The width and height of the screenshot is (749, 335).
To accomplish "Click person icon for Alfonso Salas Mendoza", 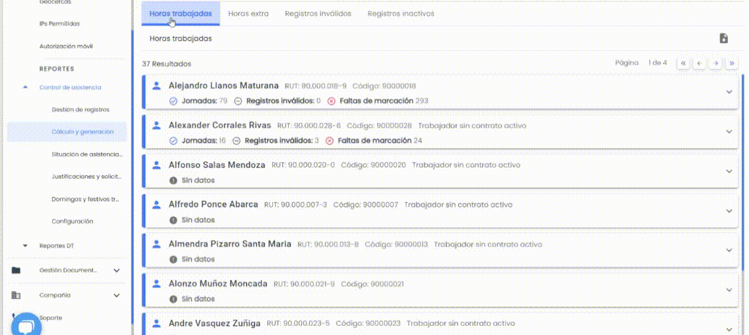I will [x=156, y=165].
